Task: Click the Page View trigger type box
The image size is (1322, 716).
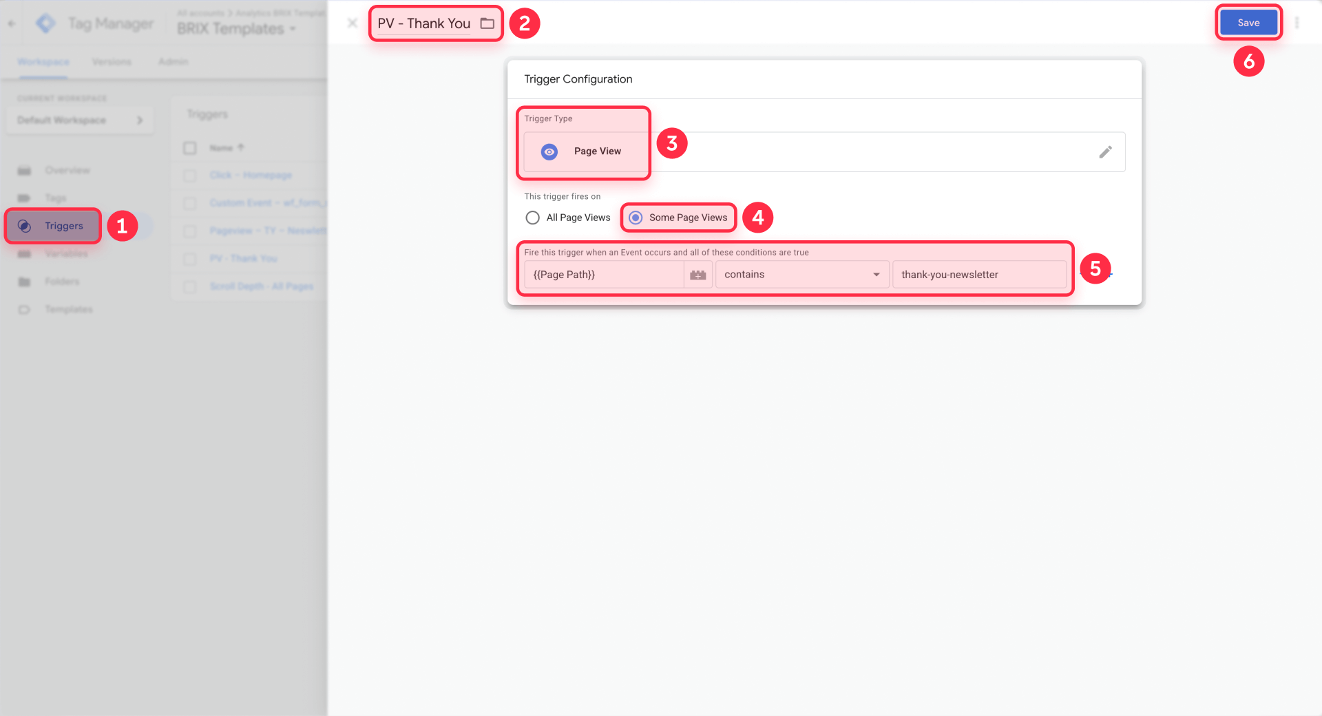Action: coord(824,152)
